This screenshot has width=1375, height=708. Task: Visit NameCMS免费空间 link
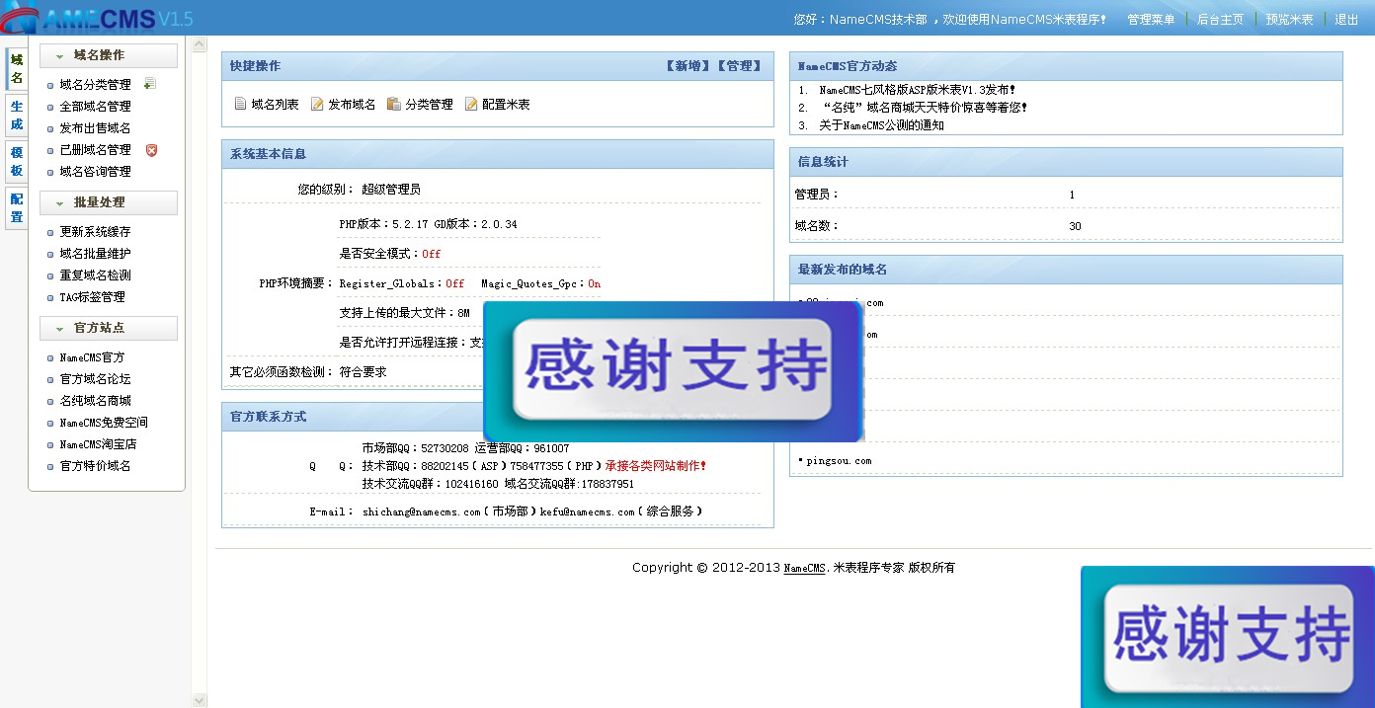click(104, 423)
